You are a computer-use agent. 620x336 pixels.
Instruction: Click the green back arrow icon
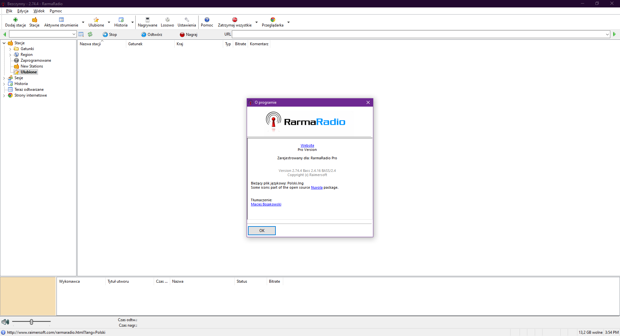tap(5, 34)
